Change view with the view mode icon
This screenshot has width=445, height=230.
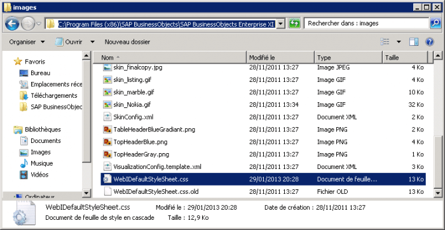point(385,42)
